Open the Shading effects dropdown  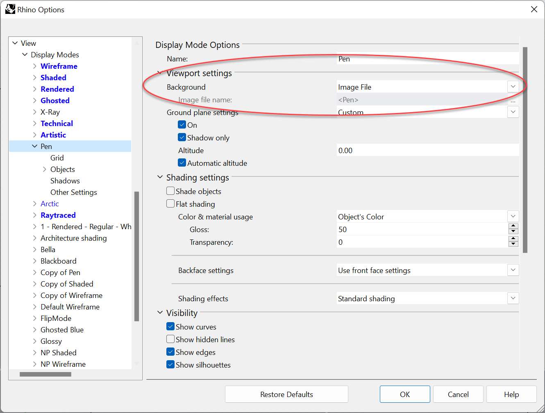point(513,298)
